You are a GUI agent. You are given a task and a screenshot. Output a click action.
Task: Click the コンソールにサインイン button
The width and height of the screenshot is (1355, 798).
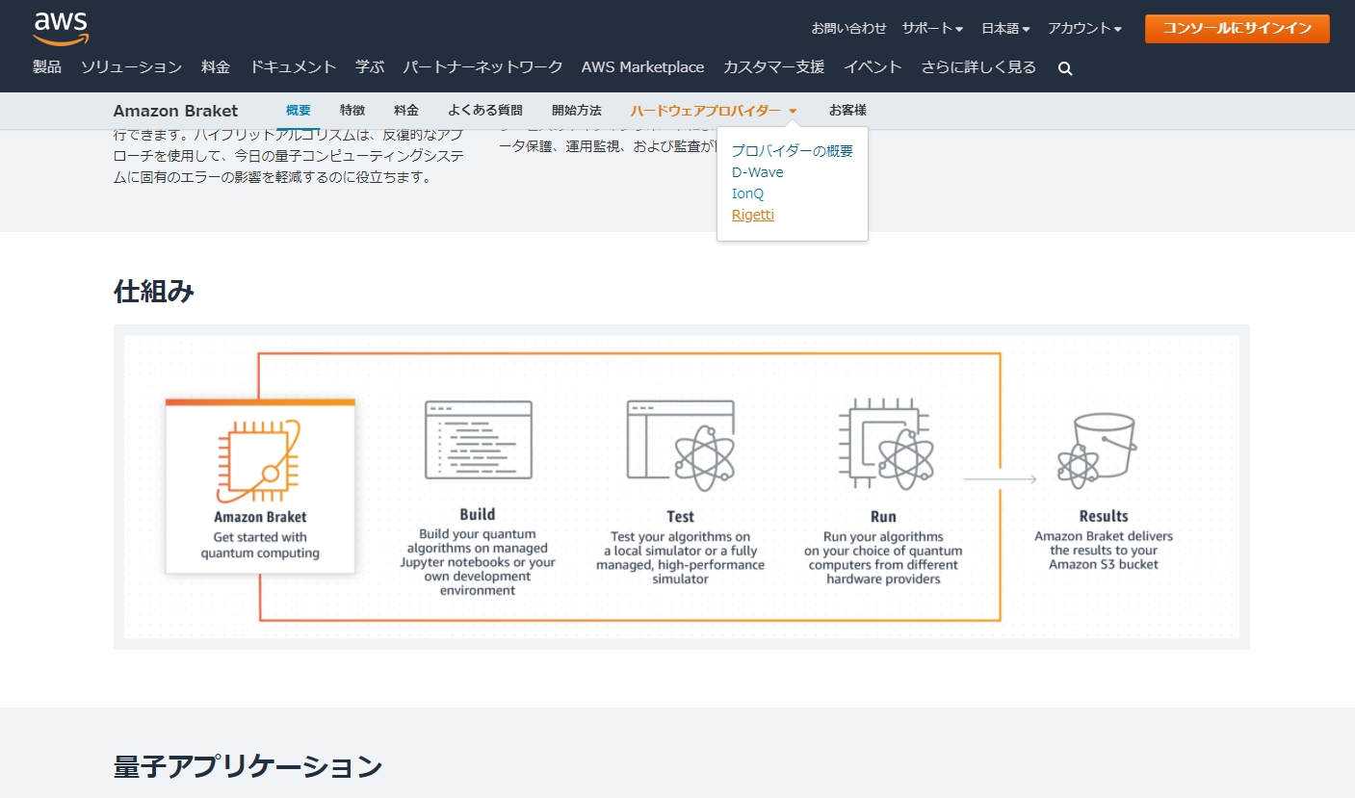[1237, 29]
